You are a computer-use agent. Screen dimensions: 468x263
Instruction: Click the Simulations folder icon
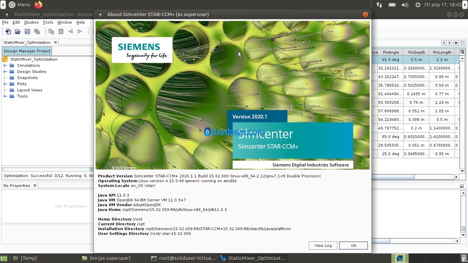click(12, 65)
